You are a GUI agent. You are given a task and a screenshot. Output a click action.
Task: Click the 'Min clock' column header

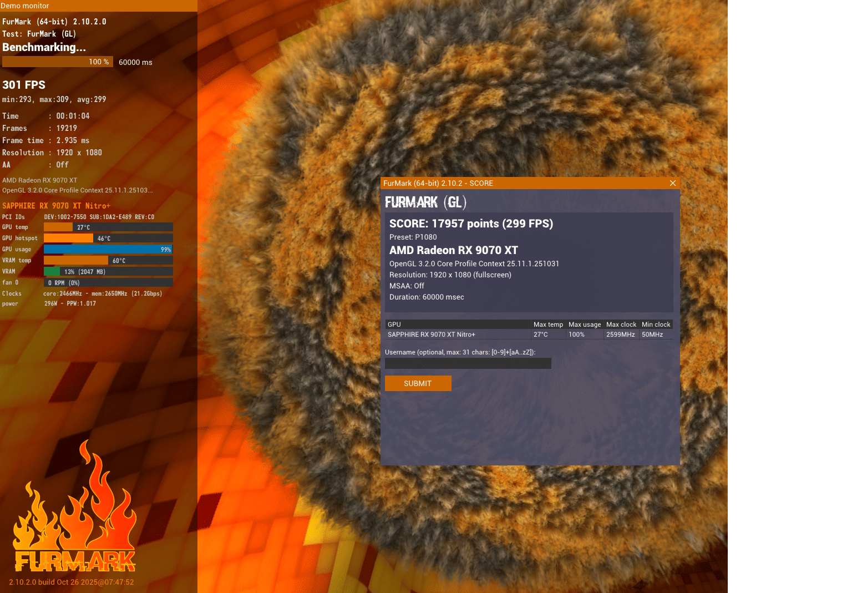pyautogui.click(x=656, y=325)
